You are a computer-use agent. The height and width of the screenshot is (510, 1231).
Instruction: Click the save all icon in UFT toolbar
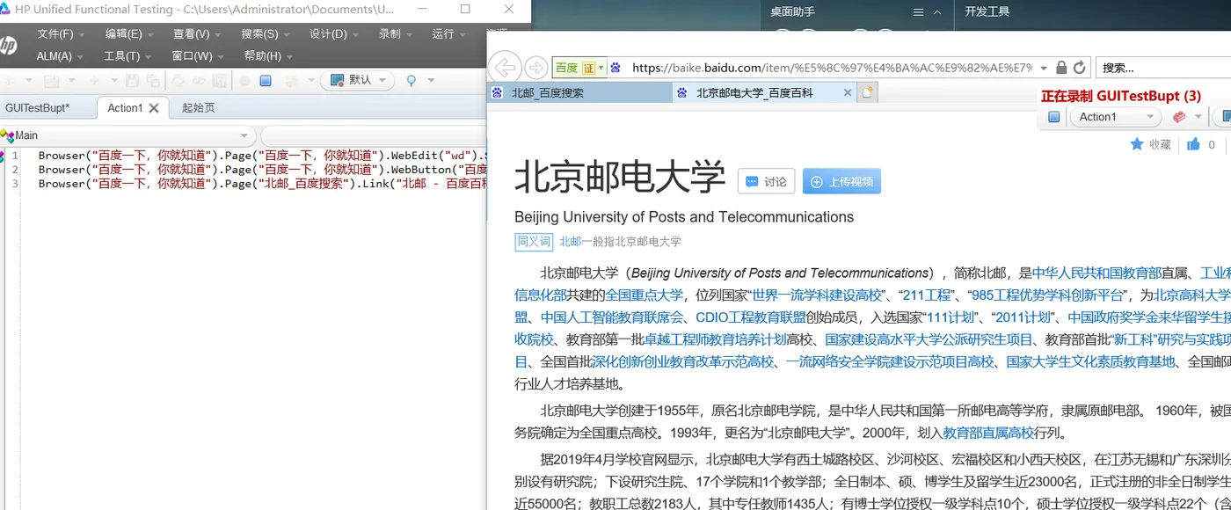(153, 80)
